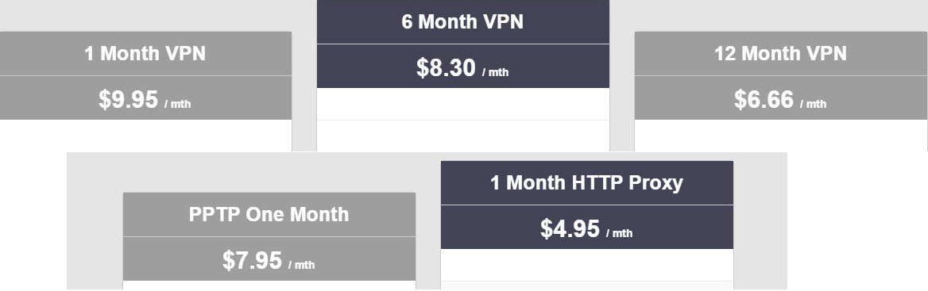The image size is (928, 291).
Task: Click white row below the $4.95 price
Action: tap(587, 265)
